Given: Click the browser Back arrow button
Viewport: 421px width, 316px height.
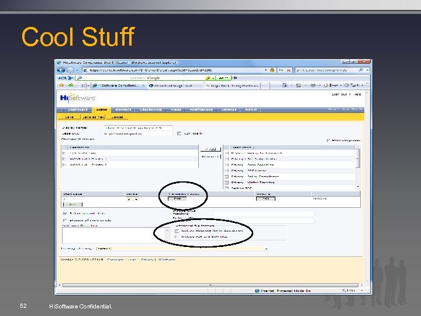Looking at the screenshot, I should click(x=61, y=70).
